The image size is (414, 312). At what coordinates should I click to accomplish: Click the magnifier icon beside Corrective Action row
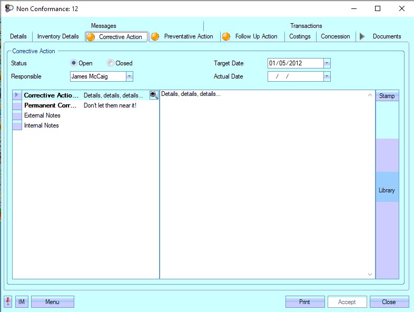(154, 95)
